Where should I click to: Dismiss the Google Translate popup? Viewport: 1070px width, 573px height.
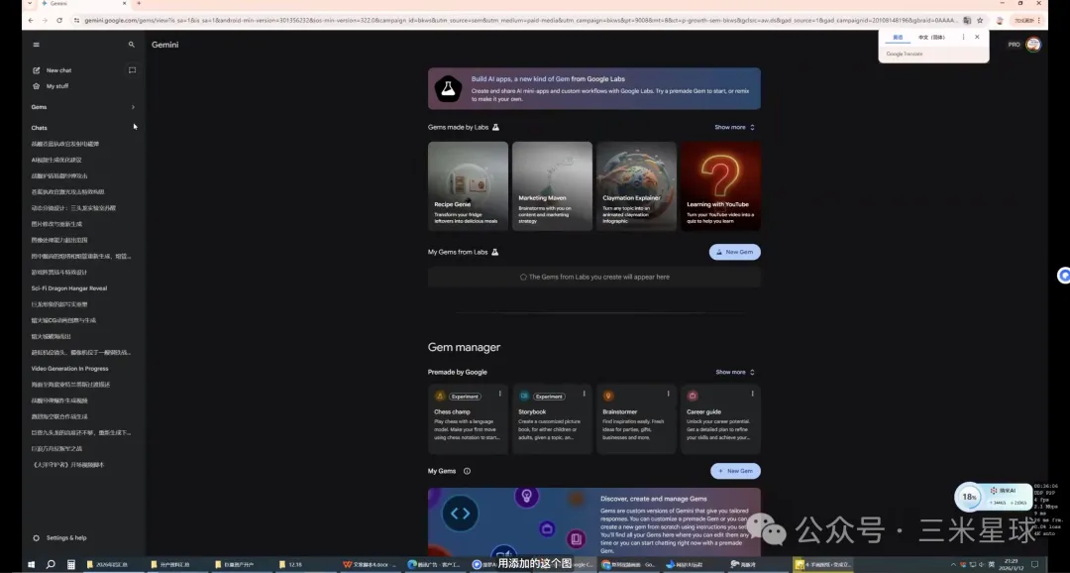coord(977,37)
